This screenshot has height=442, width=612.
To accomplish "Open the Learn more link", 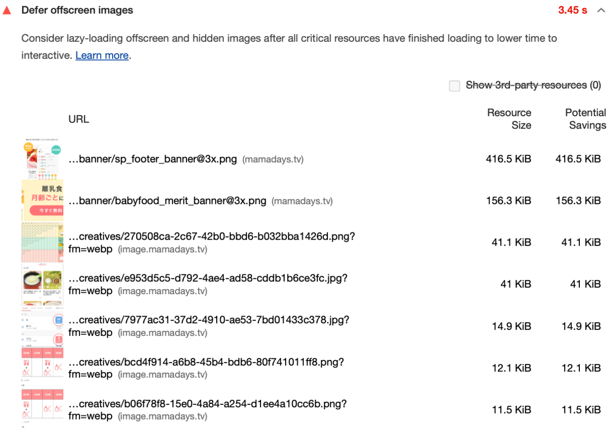I will pos(102,55).
